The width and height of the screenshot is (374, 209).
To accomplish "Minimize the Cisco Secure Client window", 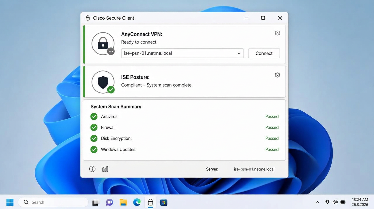I will pyautogui.click(x=246, y=18).
